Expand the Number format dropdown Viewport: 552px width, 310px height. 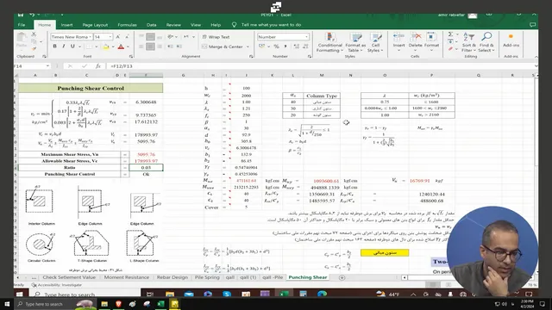(x=306, y=37)
